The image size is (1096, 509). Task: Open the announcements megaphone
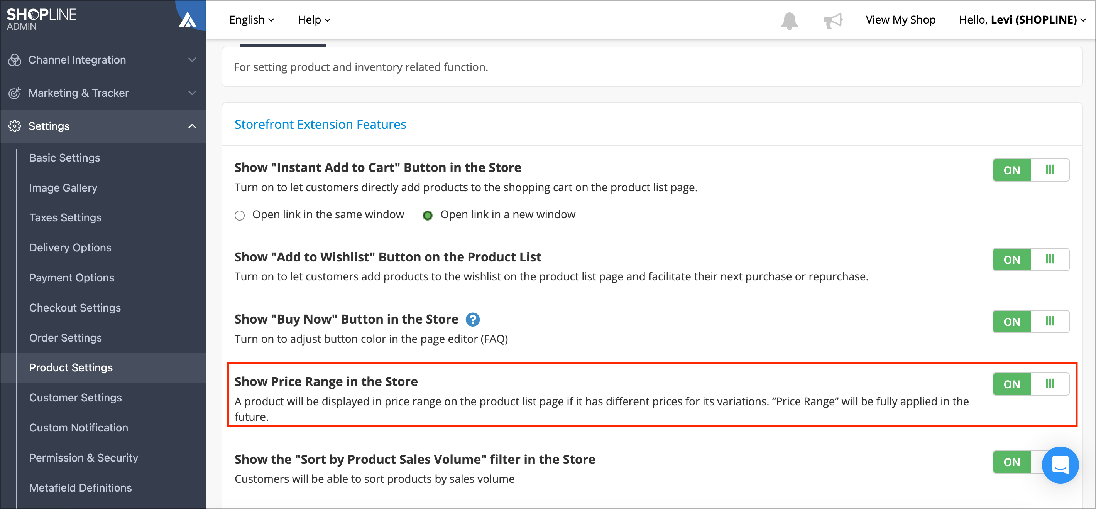point(833,20)
